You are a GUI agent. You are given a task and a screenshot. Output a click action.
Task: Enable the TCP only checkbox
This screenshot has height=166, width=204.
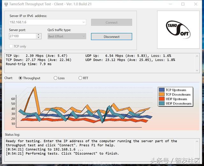coord(11,46)
